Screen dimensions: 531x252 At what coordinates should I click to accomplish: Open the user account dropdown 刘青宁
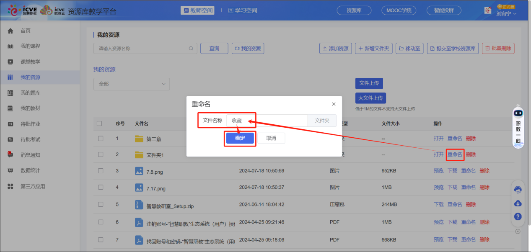(x=506, y=14)
